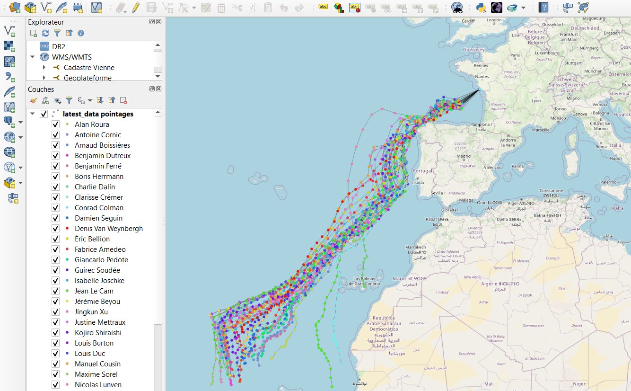631x391 pixels.
Task: Click the Denis Van Weynbergh color symbol
Action: click(x=68, y=229)
